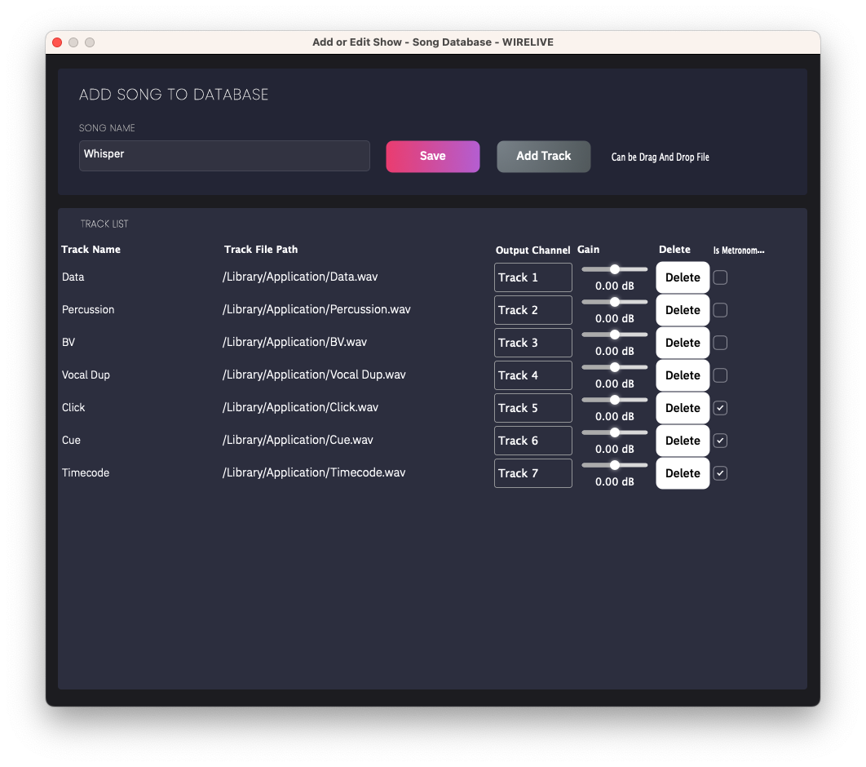Delete the Data track
The image size is (866, 767).
point(683,277)
